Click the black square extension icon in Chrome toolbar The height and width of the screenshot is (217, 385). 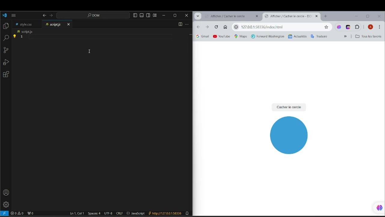[x=348, y=27]
